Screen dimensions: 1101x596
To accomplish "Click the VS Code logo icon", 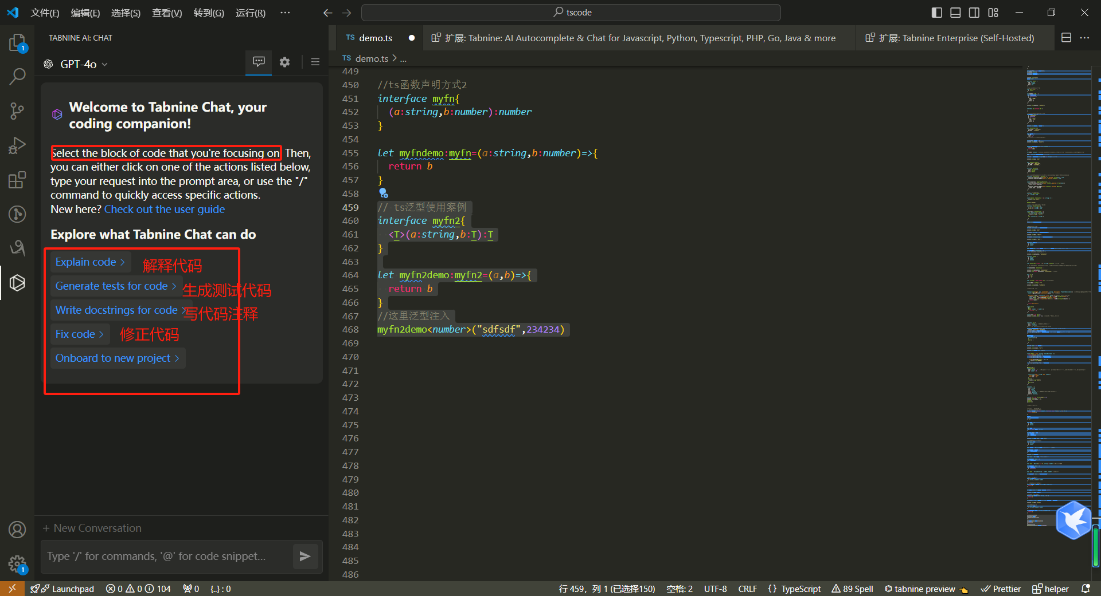I will pyautogui.click(x=13, y=13).
